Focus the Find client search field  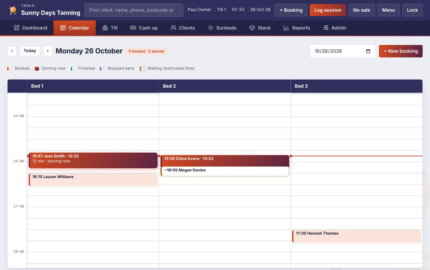(134, 10)
